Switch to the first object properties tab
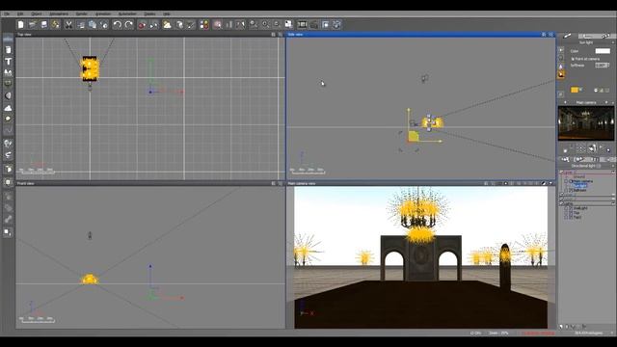Image resolution: width=617 pixels, height=347 pixels. 567,36
